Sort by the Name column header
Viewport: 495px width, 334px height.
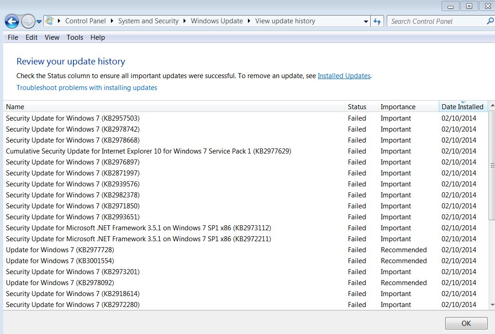tap(174, 107)
